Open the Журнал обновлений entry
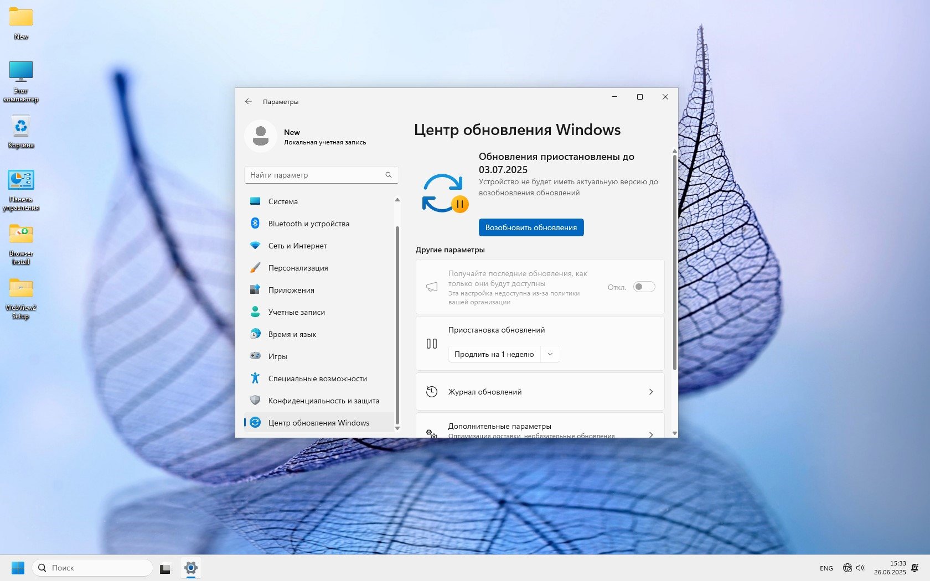 (540, 392)
